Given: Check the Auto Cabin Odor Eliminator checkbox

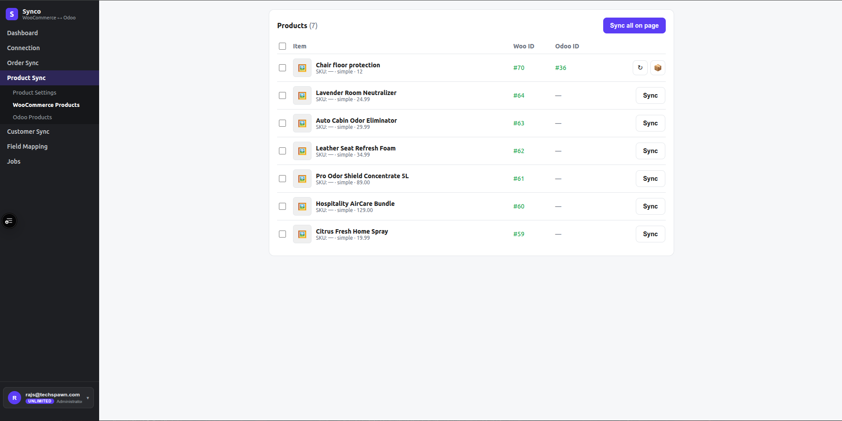Looking at the screenshot, I should 282,123.
